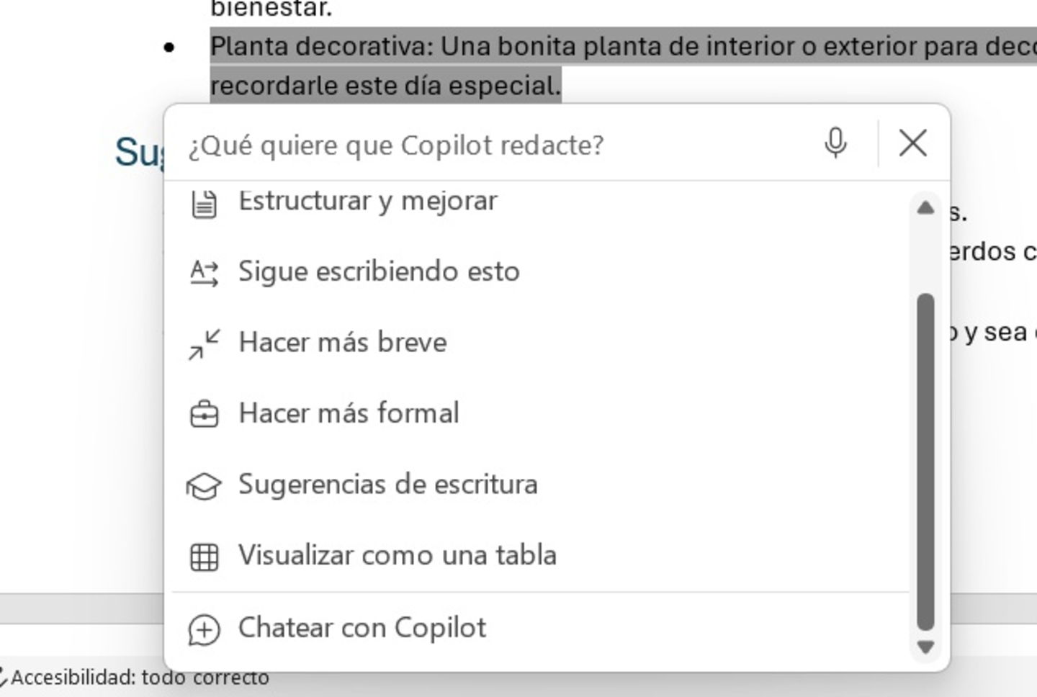The image size is (1037, 697).
Task: Select the Estructurar y mejorar document icon
Action: (205, 202)
